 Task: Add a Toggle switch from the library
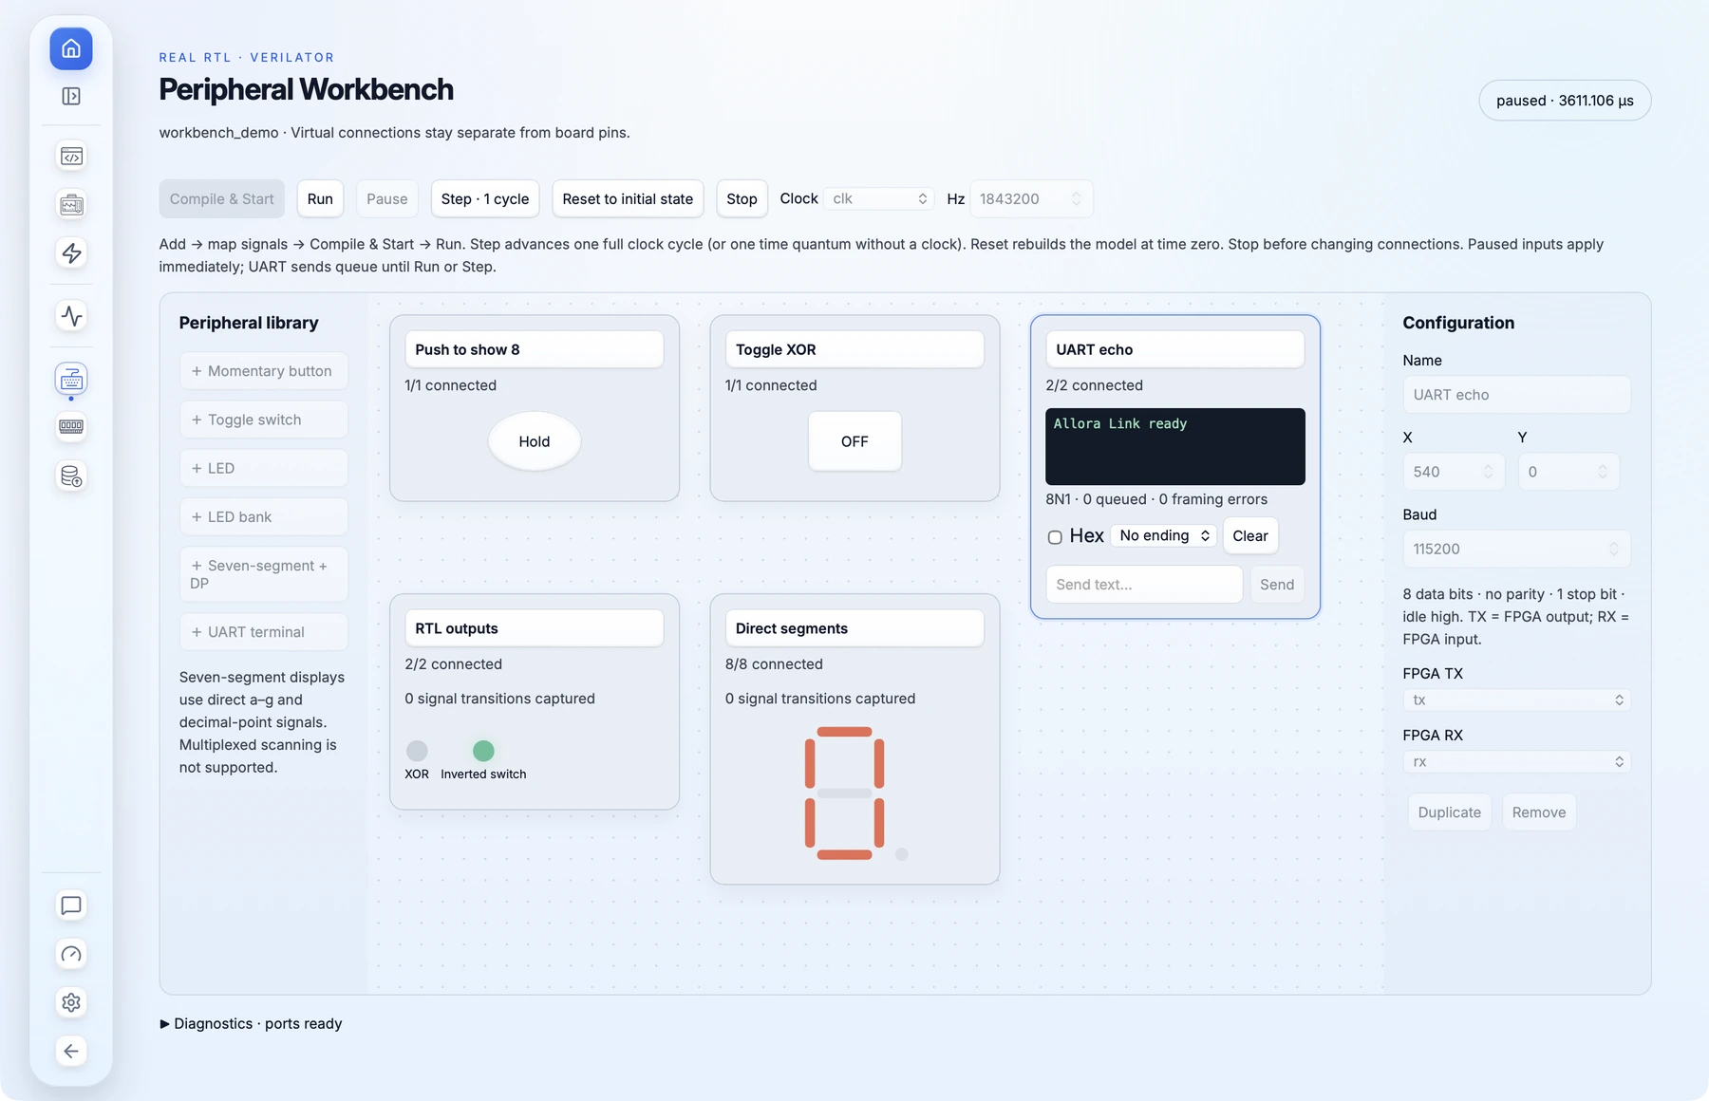264,420
